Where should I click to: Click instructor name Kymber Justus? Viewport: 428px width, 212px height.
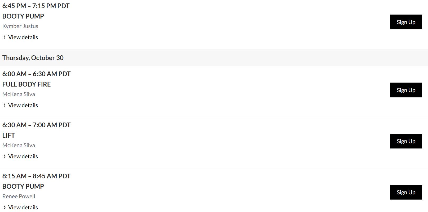point(20,26)
